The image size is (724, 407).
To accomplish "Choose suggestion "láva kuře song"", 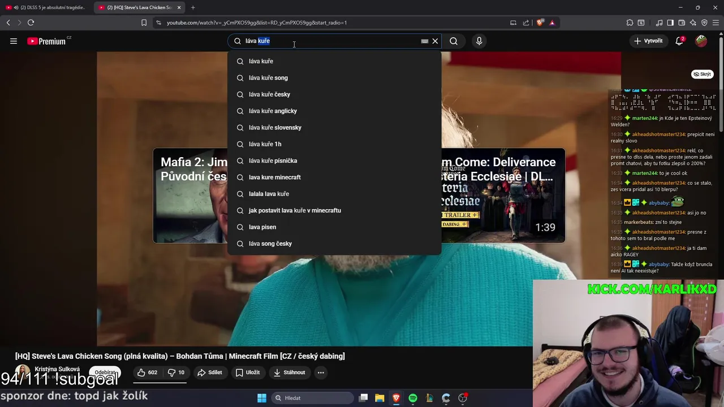I will coord(334,77).
